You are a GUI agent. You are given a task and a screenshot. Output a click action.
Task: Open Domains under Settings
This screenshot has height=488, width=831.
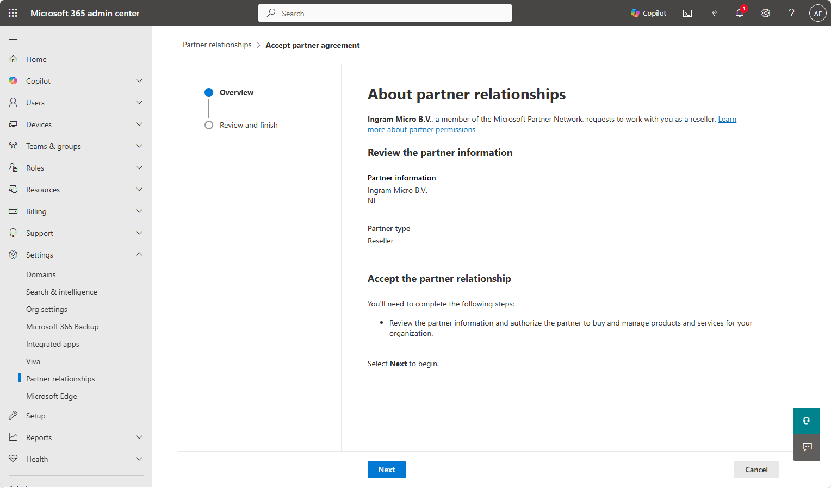41,274
